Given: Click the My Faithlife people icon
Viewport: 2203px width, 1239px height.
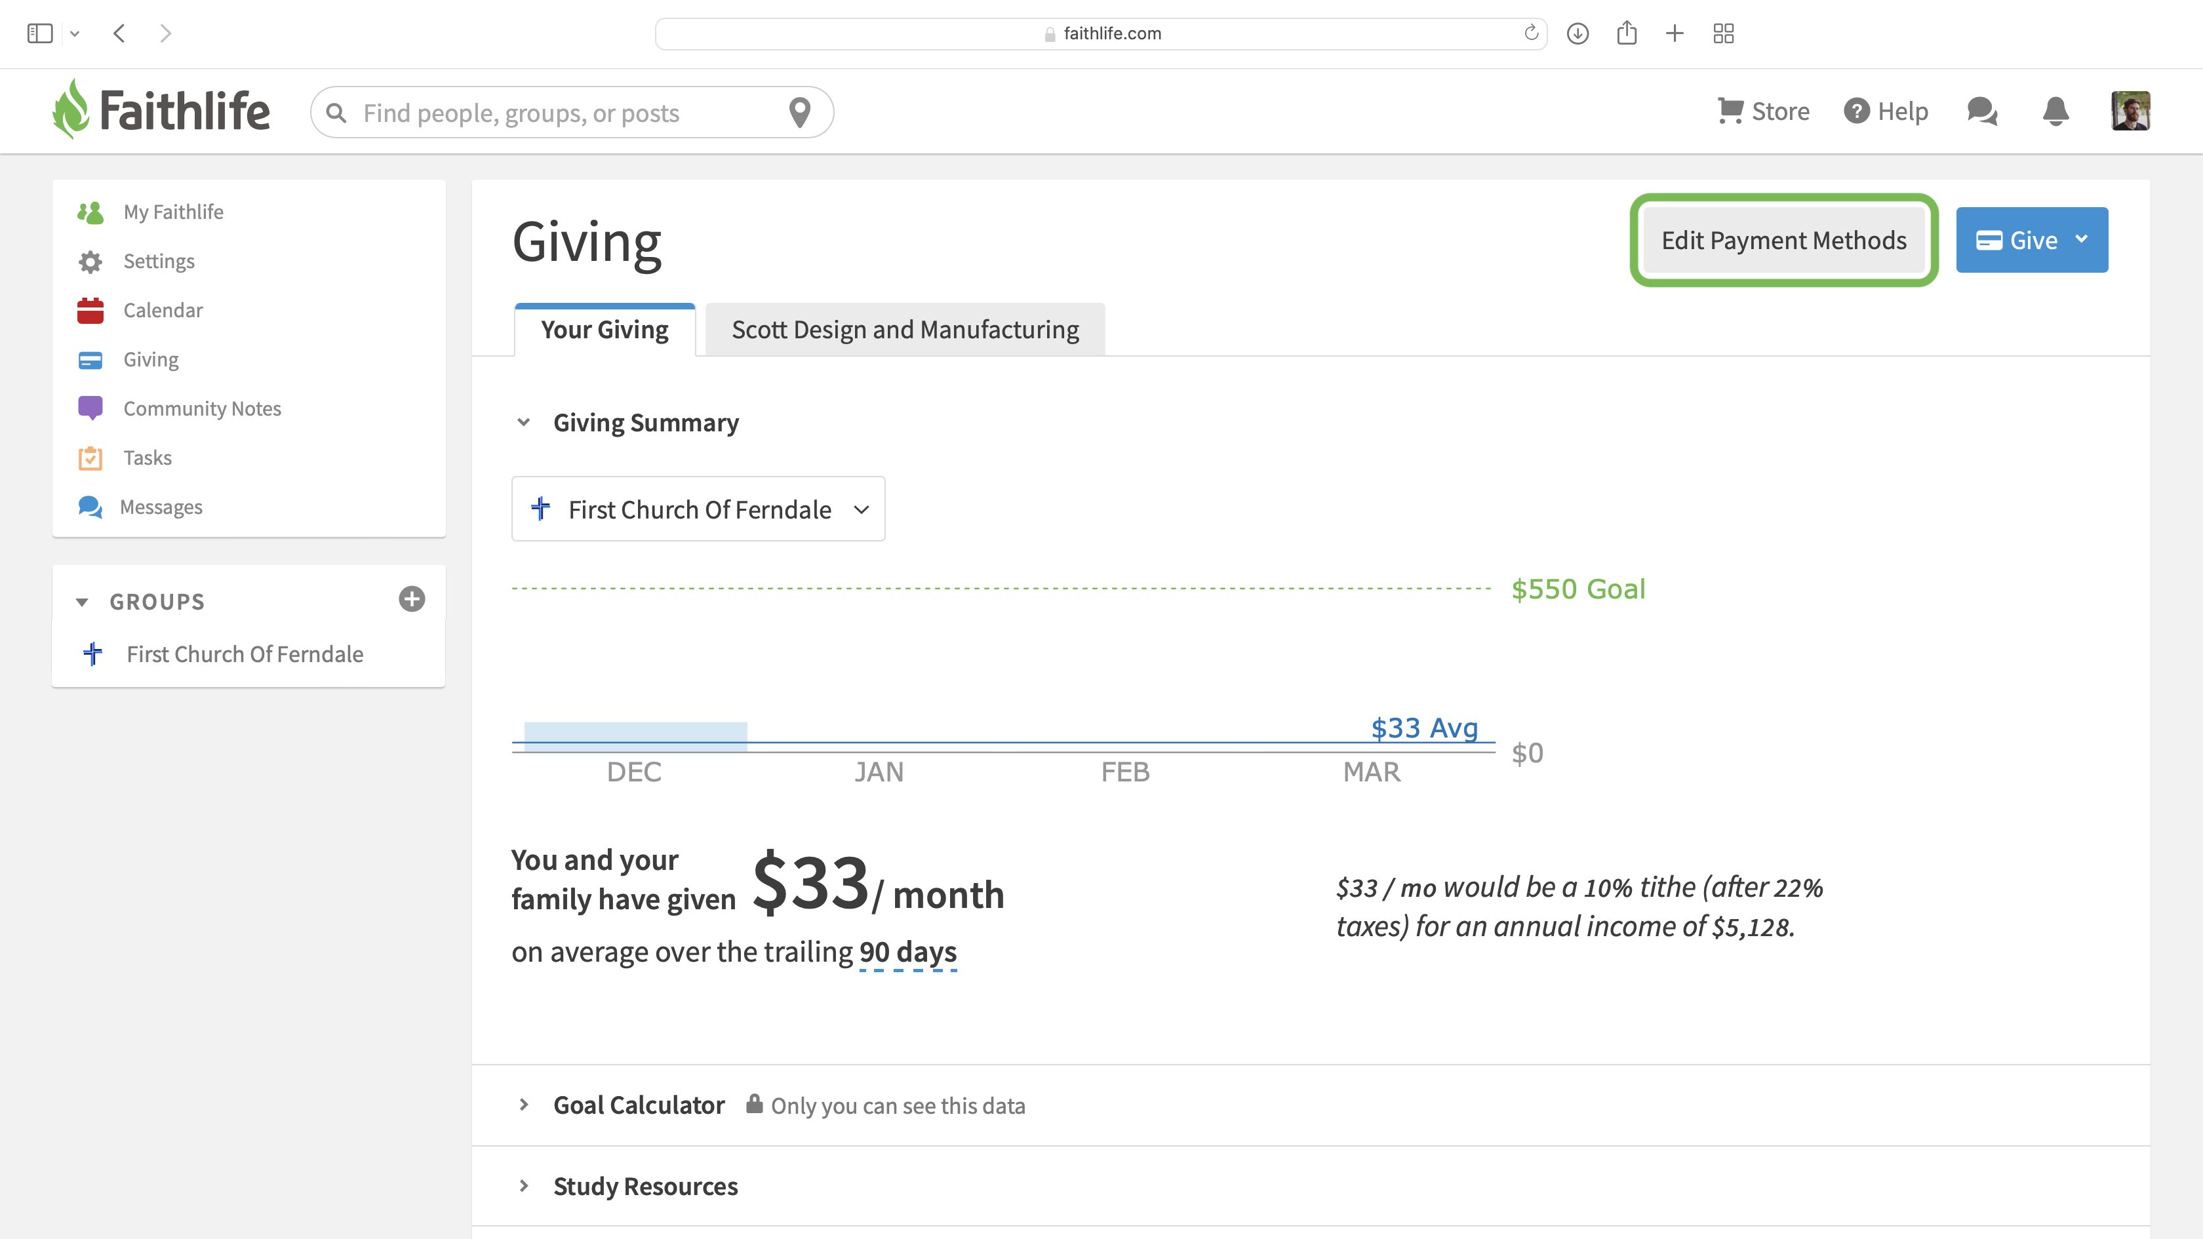Looking at the screenshot, I should coord(90,212).
